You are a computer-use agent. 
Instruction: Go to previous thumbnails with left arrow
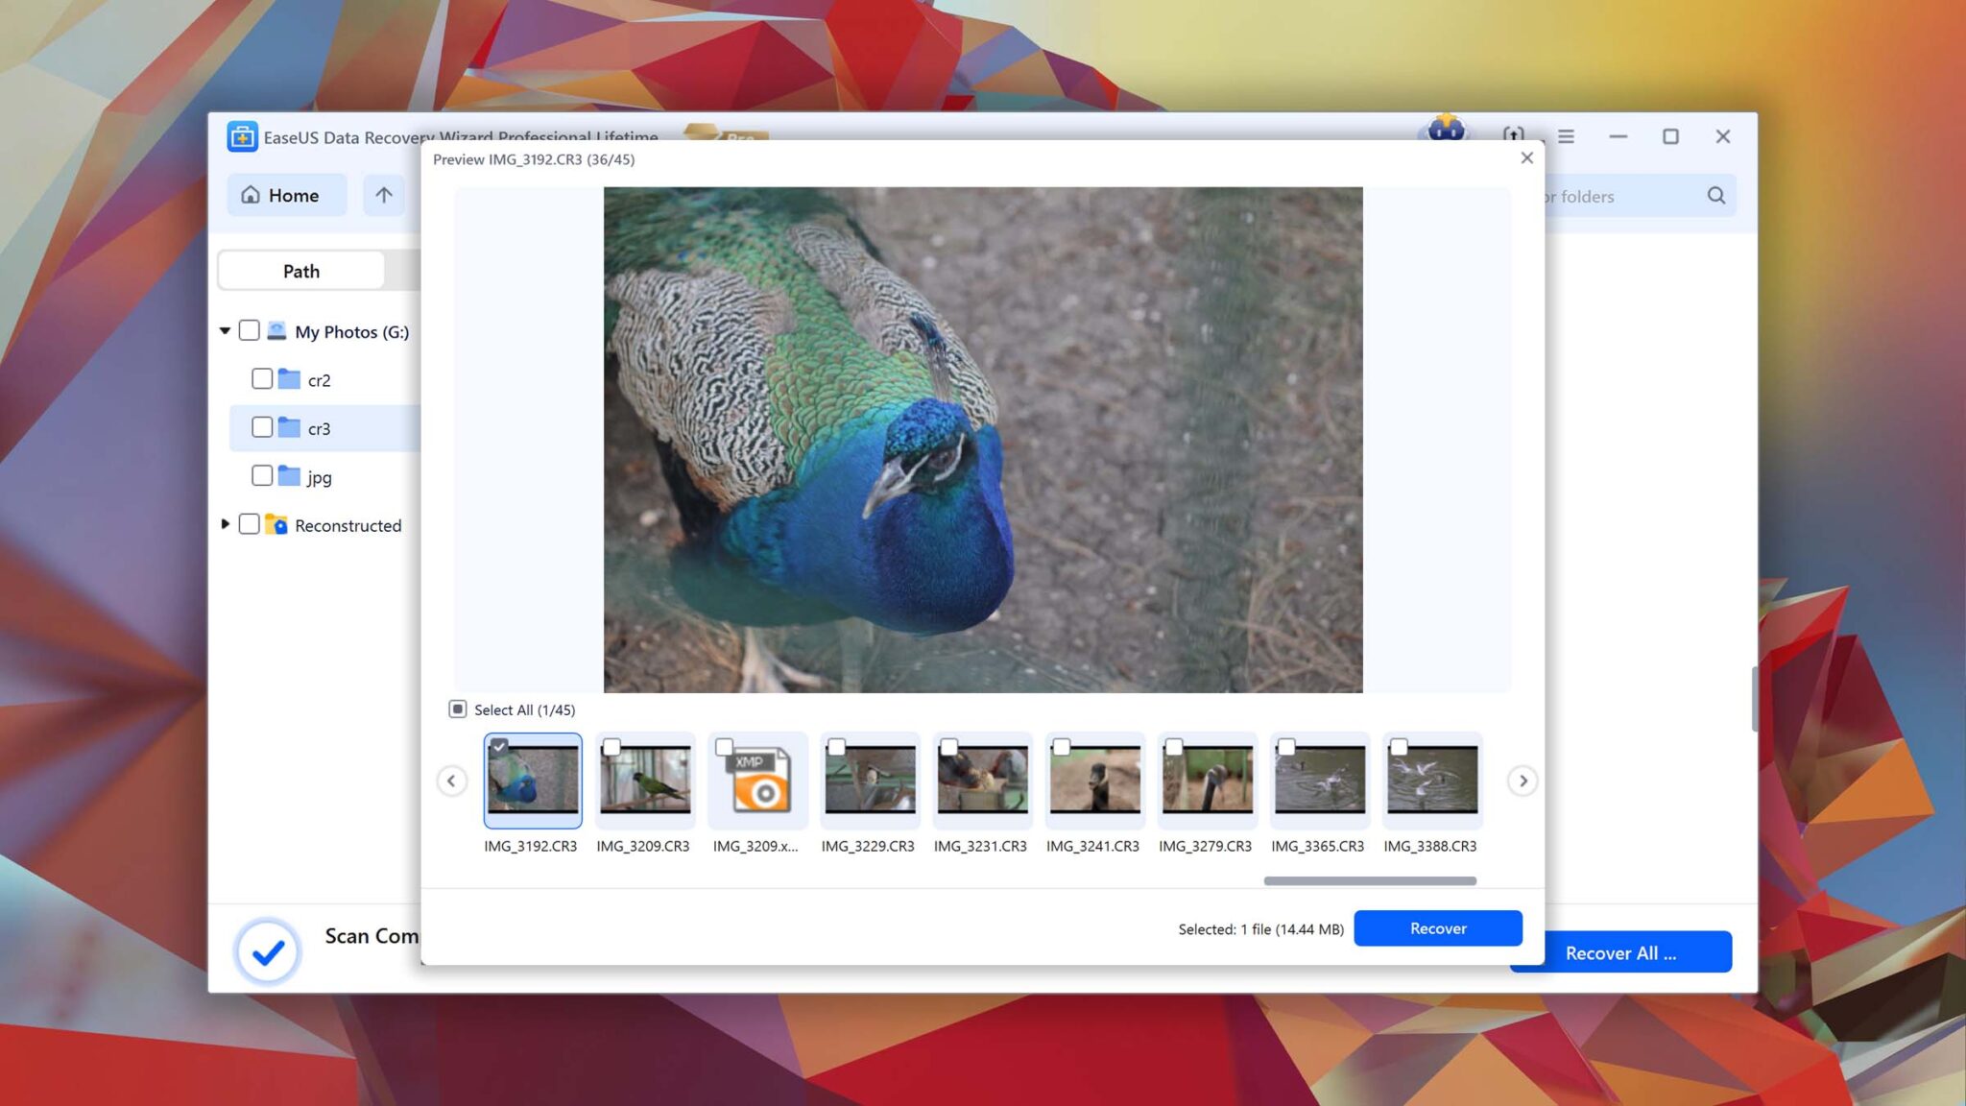[x=451, y=781]
